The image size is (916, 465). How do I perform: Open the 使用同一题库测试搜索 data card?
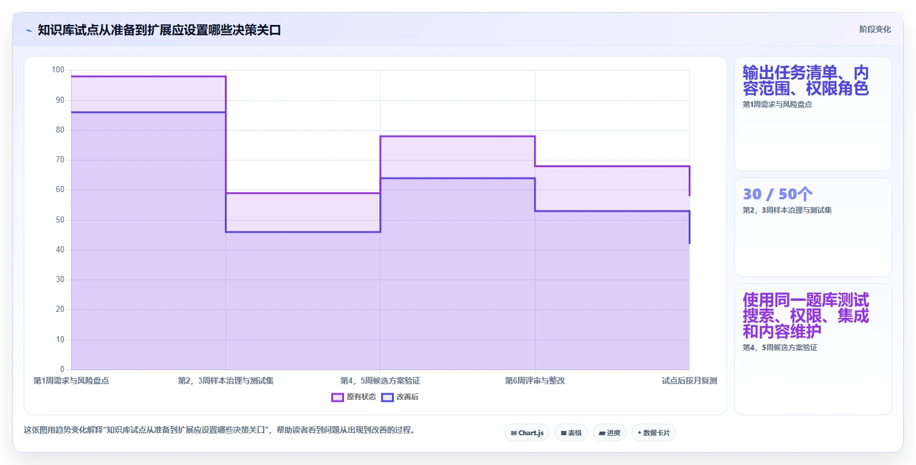pos(813,349)
